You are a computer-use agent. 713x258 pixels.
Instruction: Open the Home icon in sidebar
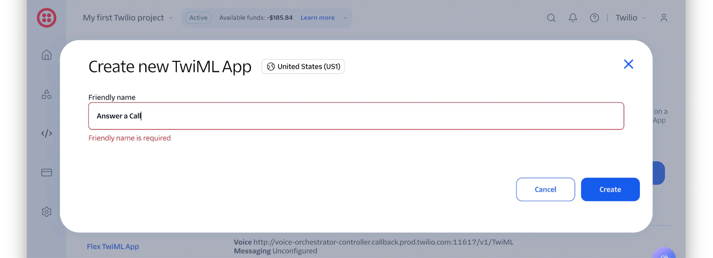pyautogui.click(x=46, y=55)
